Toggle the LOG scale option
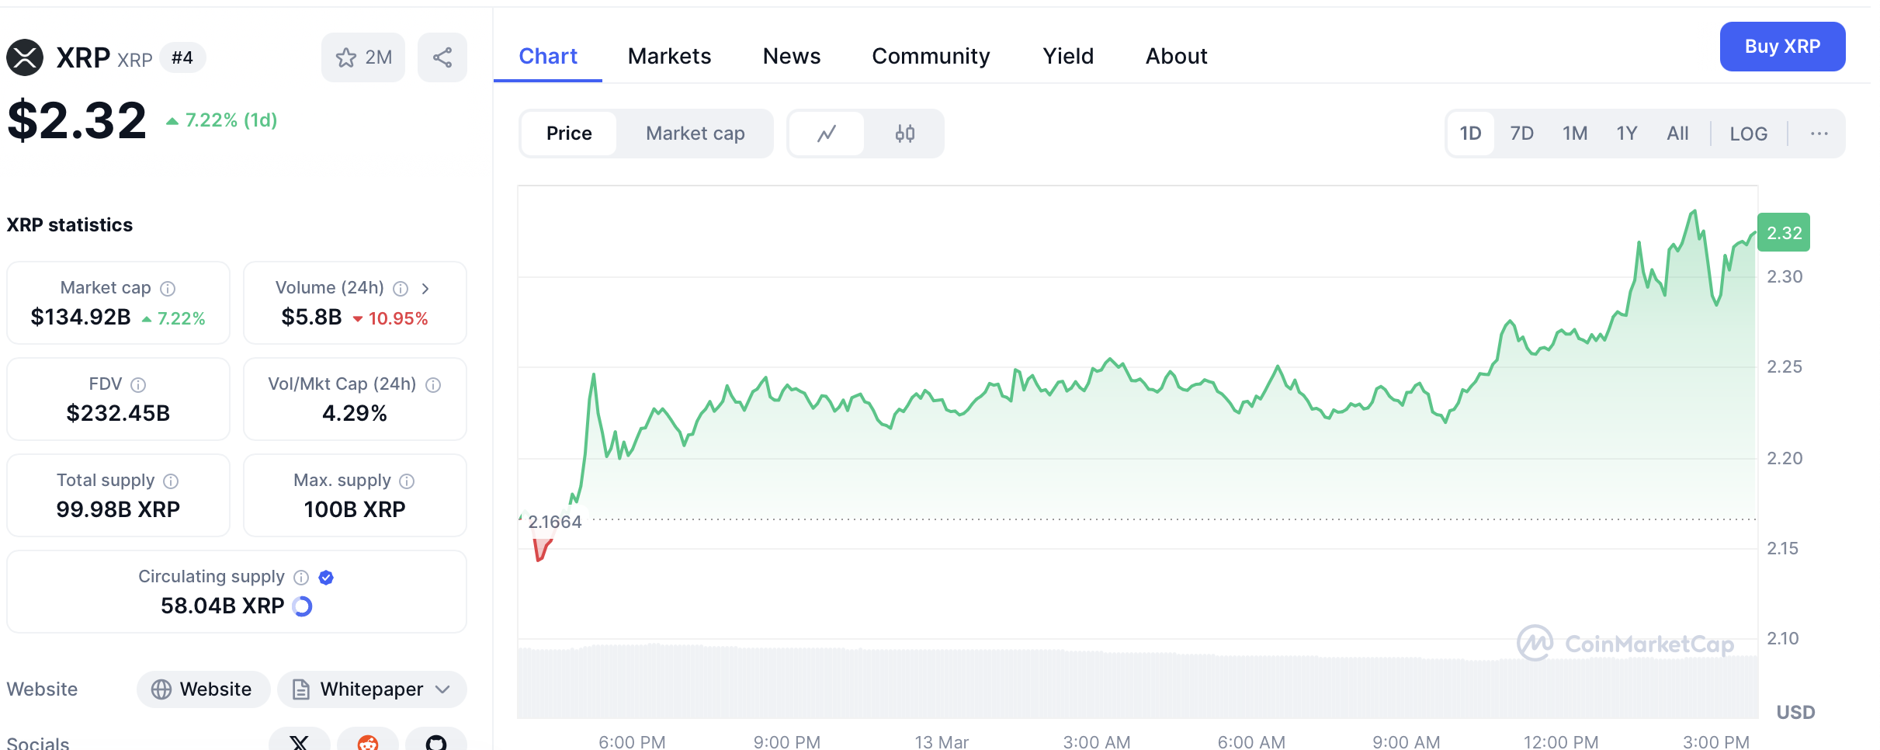The image size is (1880, 750). point(1748,134)
